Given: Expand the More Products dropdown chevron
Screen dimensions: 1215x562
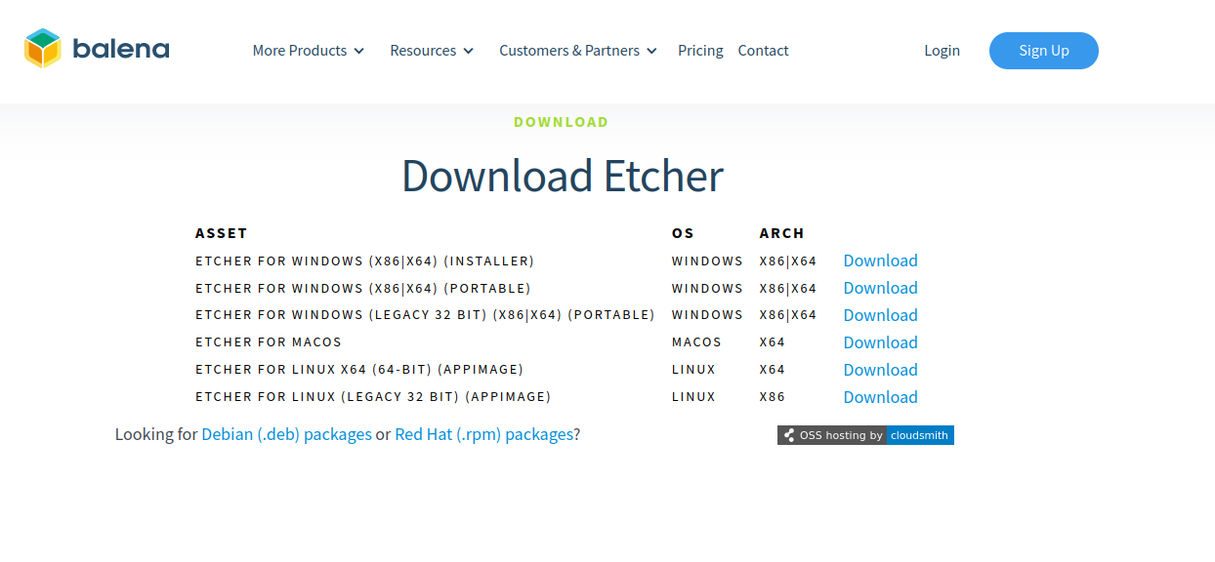Looking at the screenshot, I should point(359,51).
